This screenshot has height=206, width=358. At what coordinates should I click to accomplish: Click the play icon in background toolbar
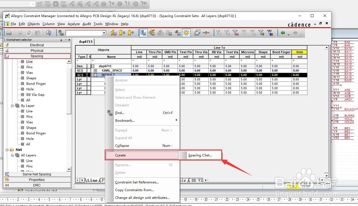(x=56, y=4)
